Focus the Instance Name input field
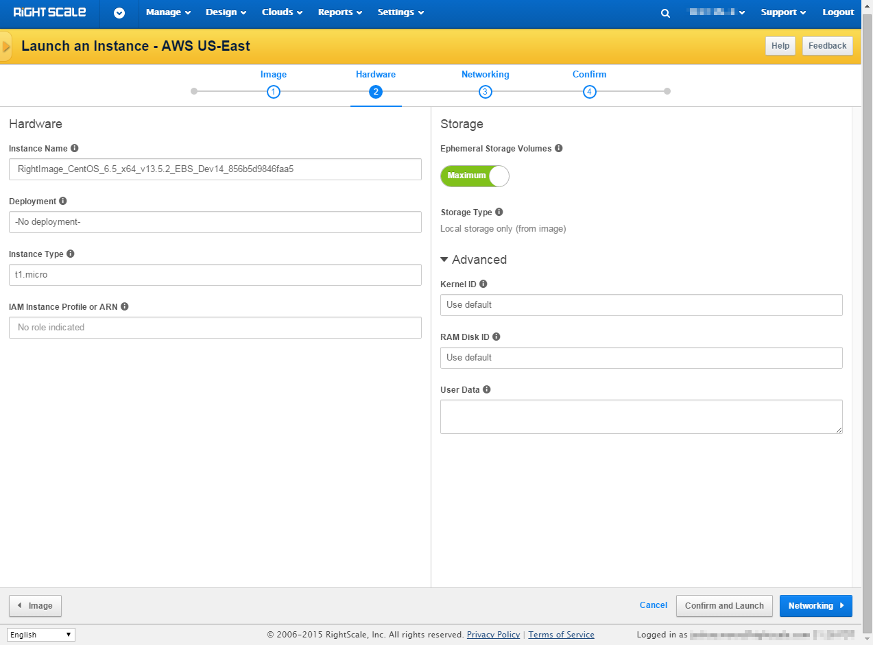This screenshot has width=873, height=645. tap(215, 169)
